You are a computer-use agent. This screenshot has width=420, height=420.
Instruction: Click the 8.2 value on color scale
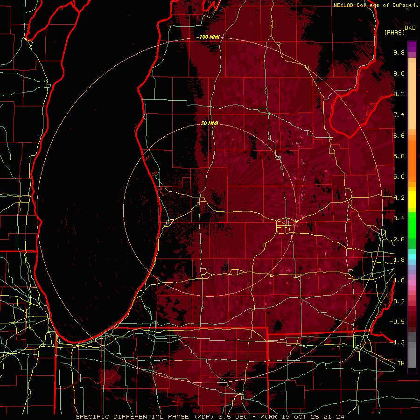coord(399,94)
